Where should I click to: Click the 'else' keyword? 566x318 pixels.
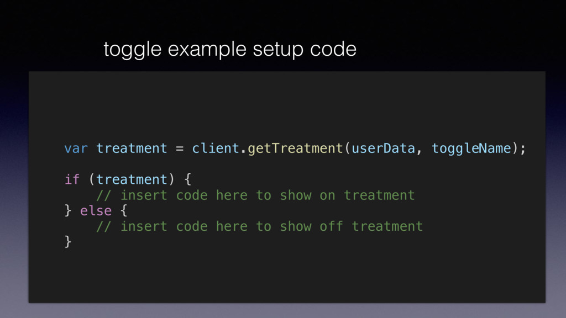[x=96, y=210]
